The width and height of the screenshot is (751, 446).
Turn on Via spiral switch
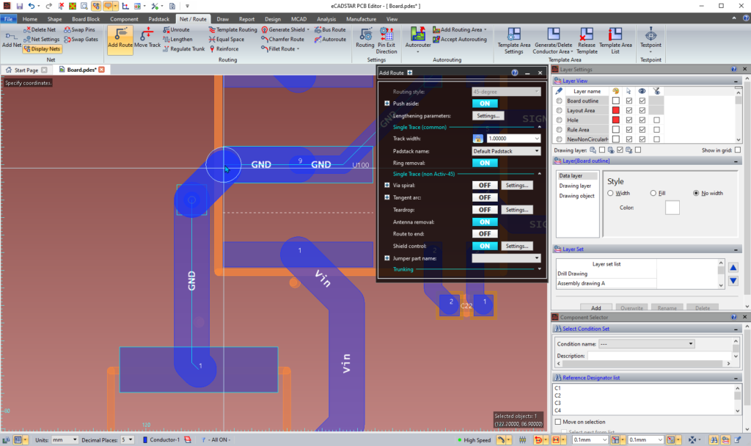(x=485, y=185)
